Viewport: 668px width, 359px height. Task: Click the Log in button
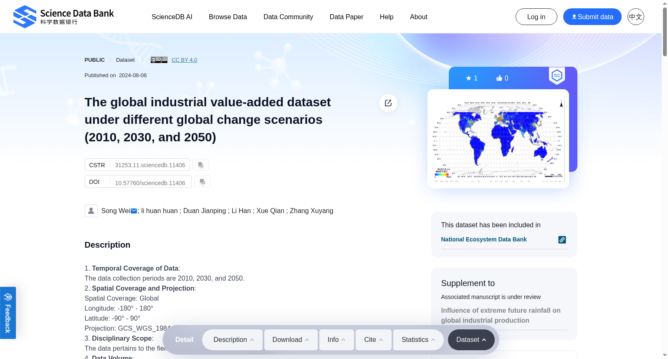tap(536, 17)
